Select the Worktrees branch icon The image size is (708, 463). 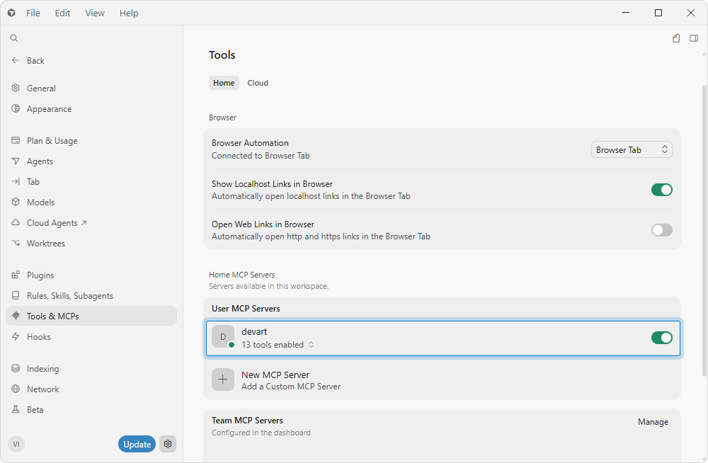[16, 243]
